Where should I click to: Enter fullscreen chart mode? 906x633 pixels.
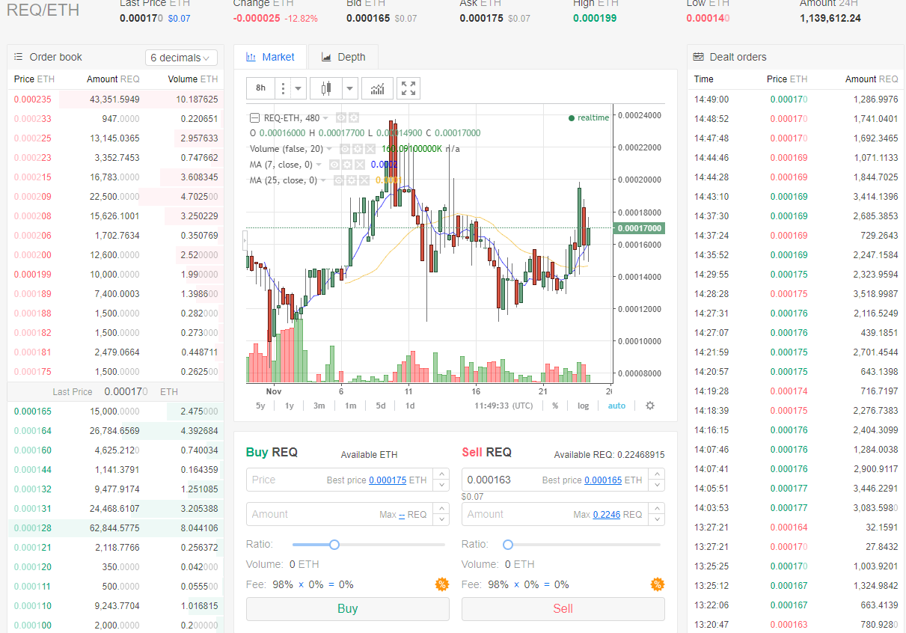point(408,88)
